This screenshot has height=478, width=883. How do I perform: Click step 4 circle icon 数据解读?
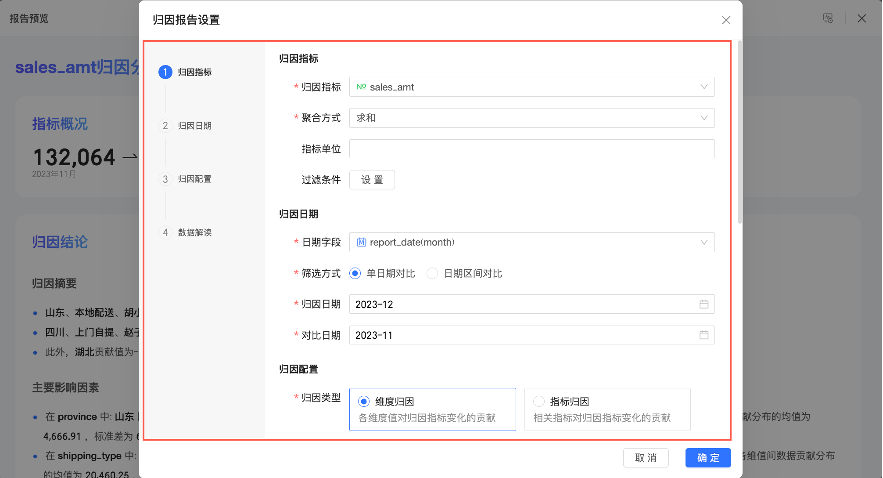165,232
